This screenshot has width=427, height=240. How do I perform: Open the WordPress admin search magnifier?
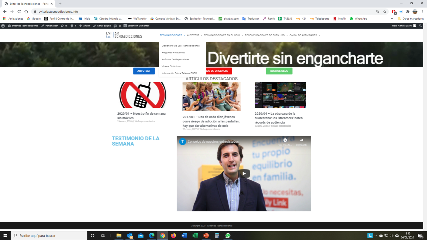click(420, 26)
